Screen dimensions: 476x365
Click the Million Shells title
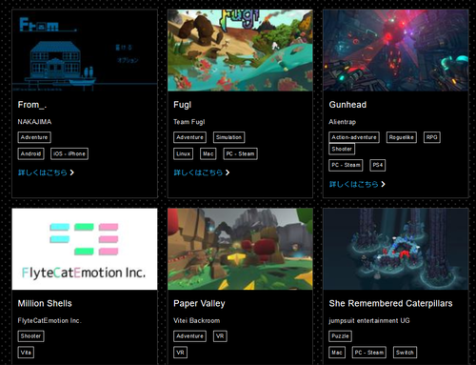click(45, 303)
